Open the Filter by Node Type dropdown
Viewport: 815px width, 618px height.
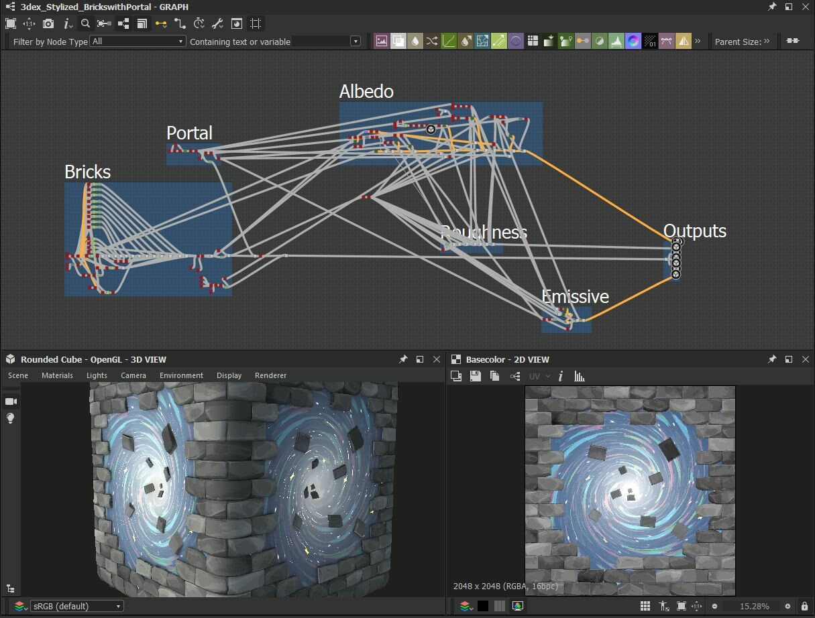[x=138, y=41]
